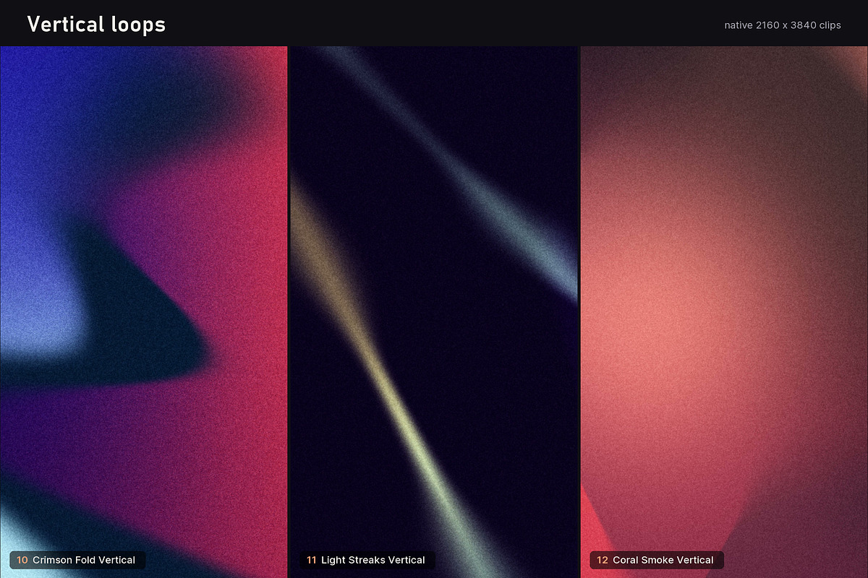Click the 'native 2160 x 3840 clips' text
The height and width of the screenshot is (578, 868).
click(x=783, y=25)
